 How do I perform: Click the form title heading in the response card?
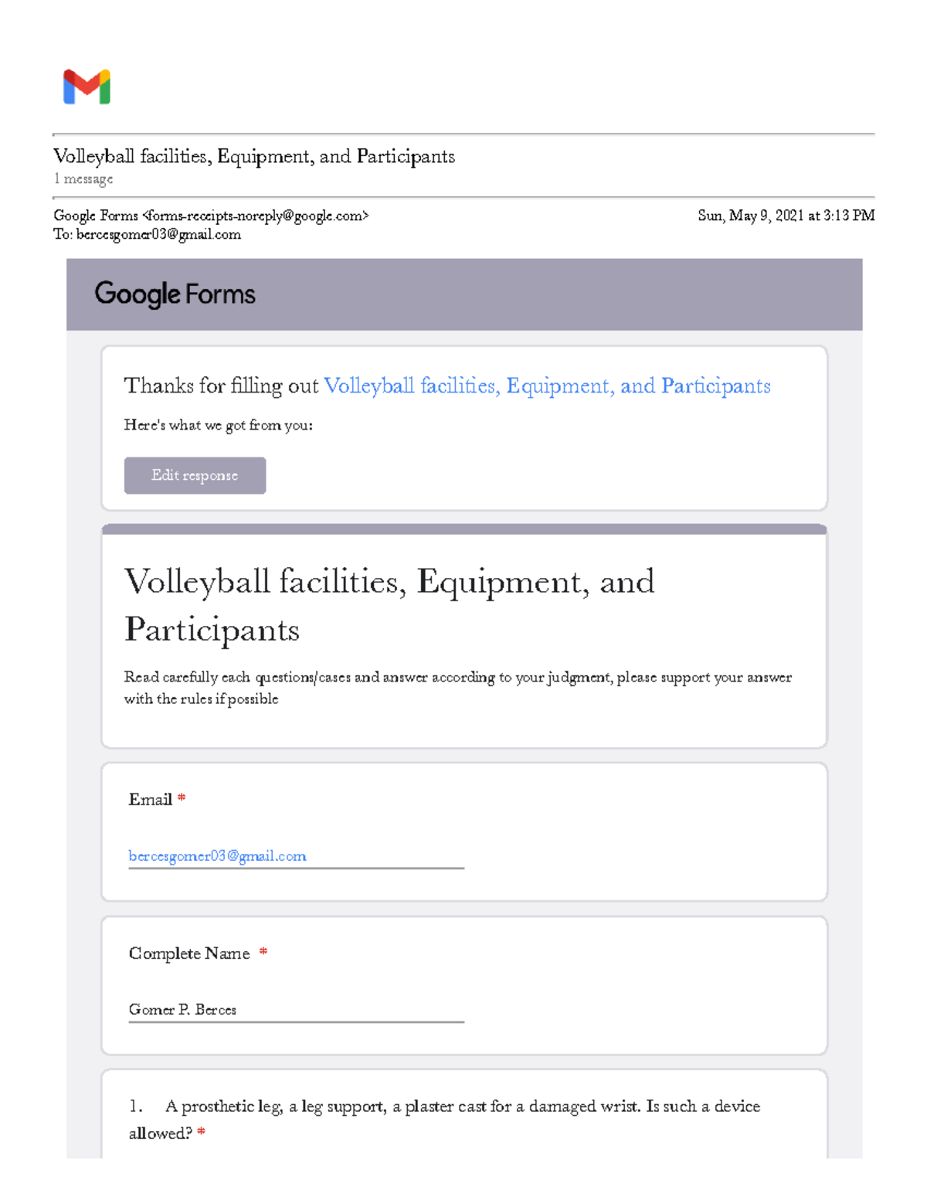pyautogui.click(x=388, y=606)
